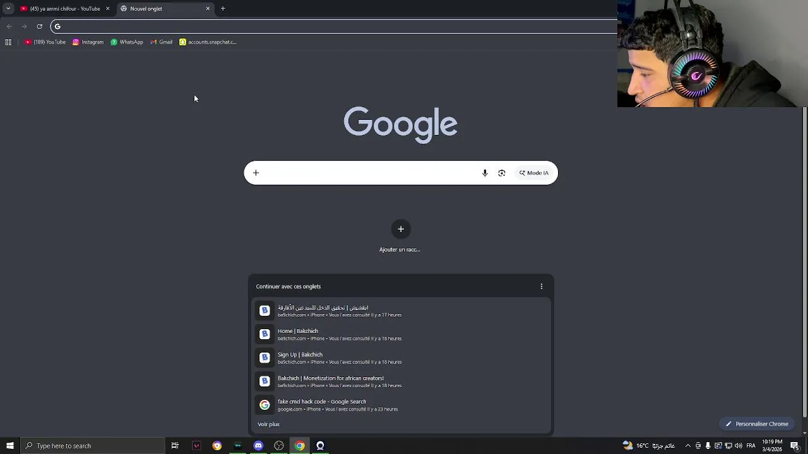
Task: Click the Voir plus link
Action: coord(268,424)
